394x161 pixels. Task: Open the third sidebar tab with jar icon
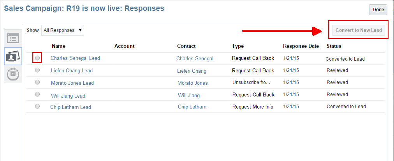pos(13,74)
